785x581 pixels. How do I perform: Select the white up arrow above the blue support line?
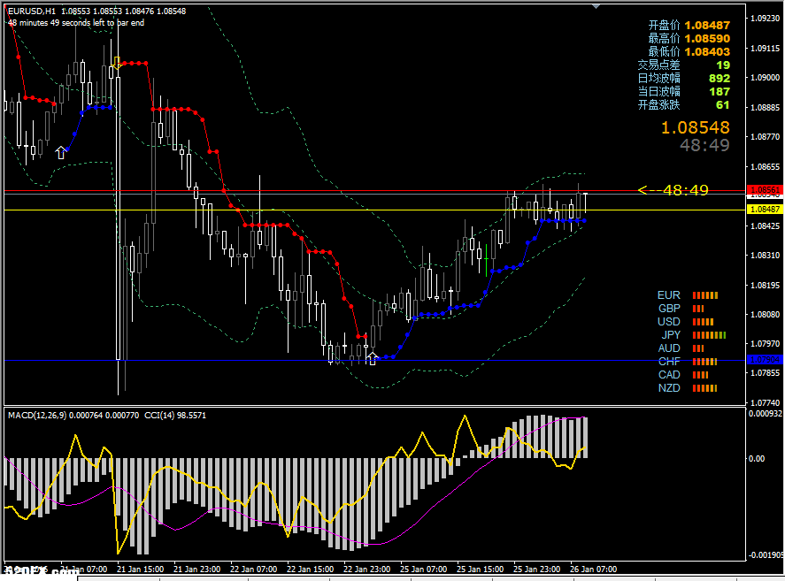(372, 358)
